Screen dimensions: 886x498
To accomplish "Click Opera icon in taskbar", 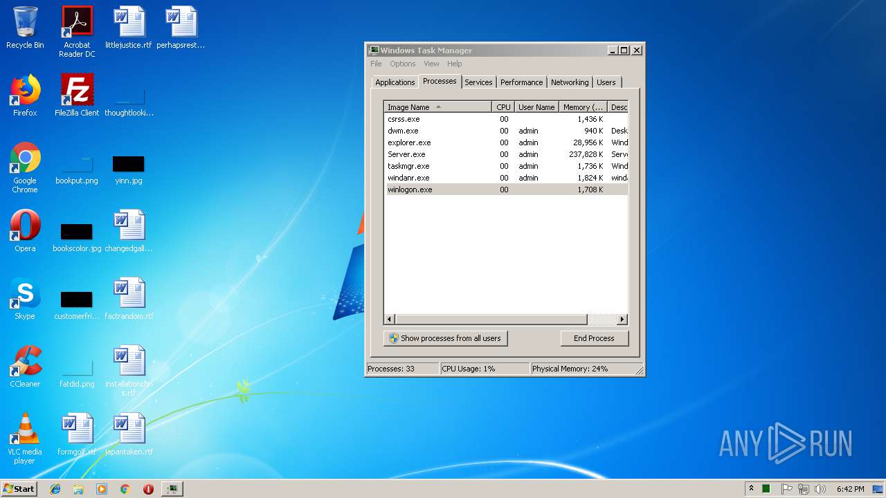I will click(148, 489).
